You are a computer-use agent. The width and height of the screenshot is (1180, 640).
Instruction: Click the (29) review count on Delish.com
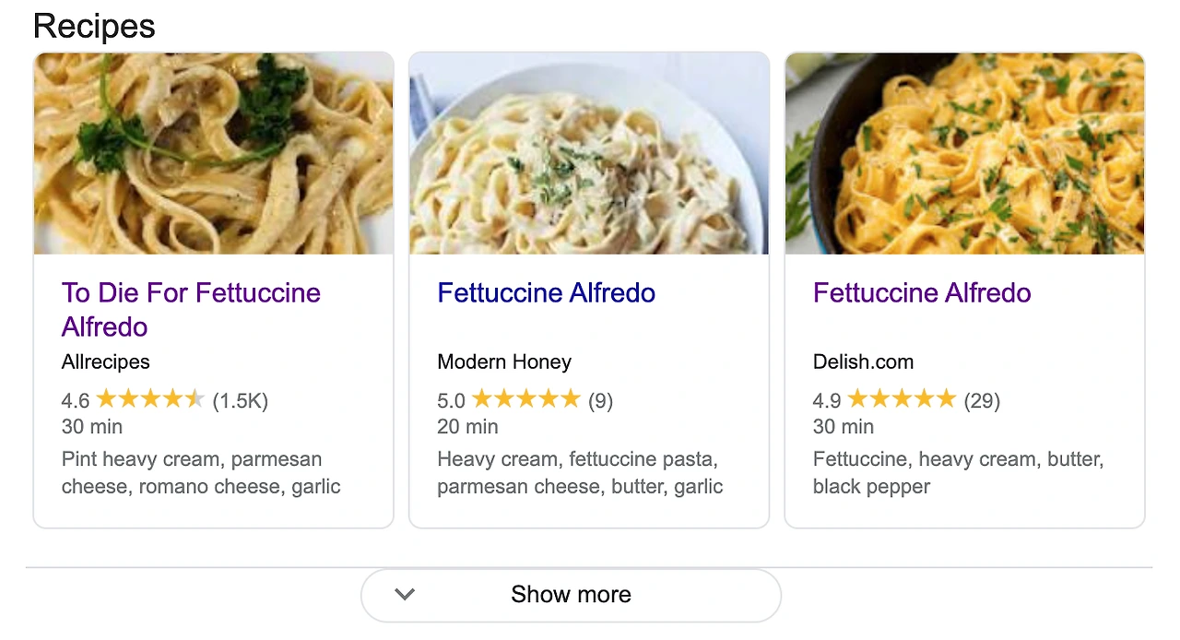click(x=982, y=400)
